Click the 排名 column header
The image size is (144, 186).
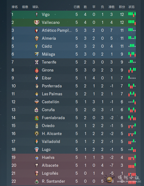click(x=15, y=7)
